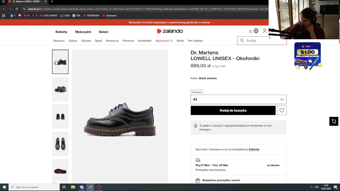Switch to Kobiety section
Image resolution: width=340 pixels, height=191 pixels.
tap(61, 32)
